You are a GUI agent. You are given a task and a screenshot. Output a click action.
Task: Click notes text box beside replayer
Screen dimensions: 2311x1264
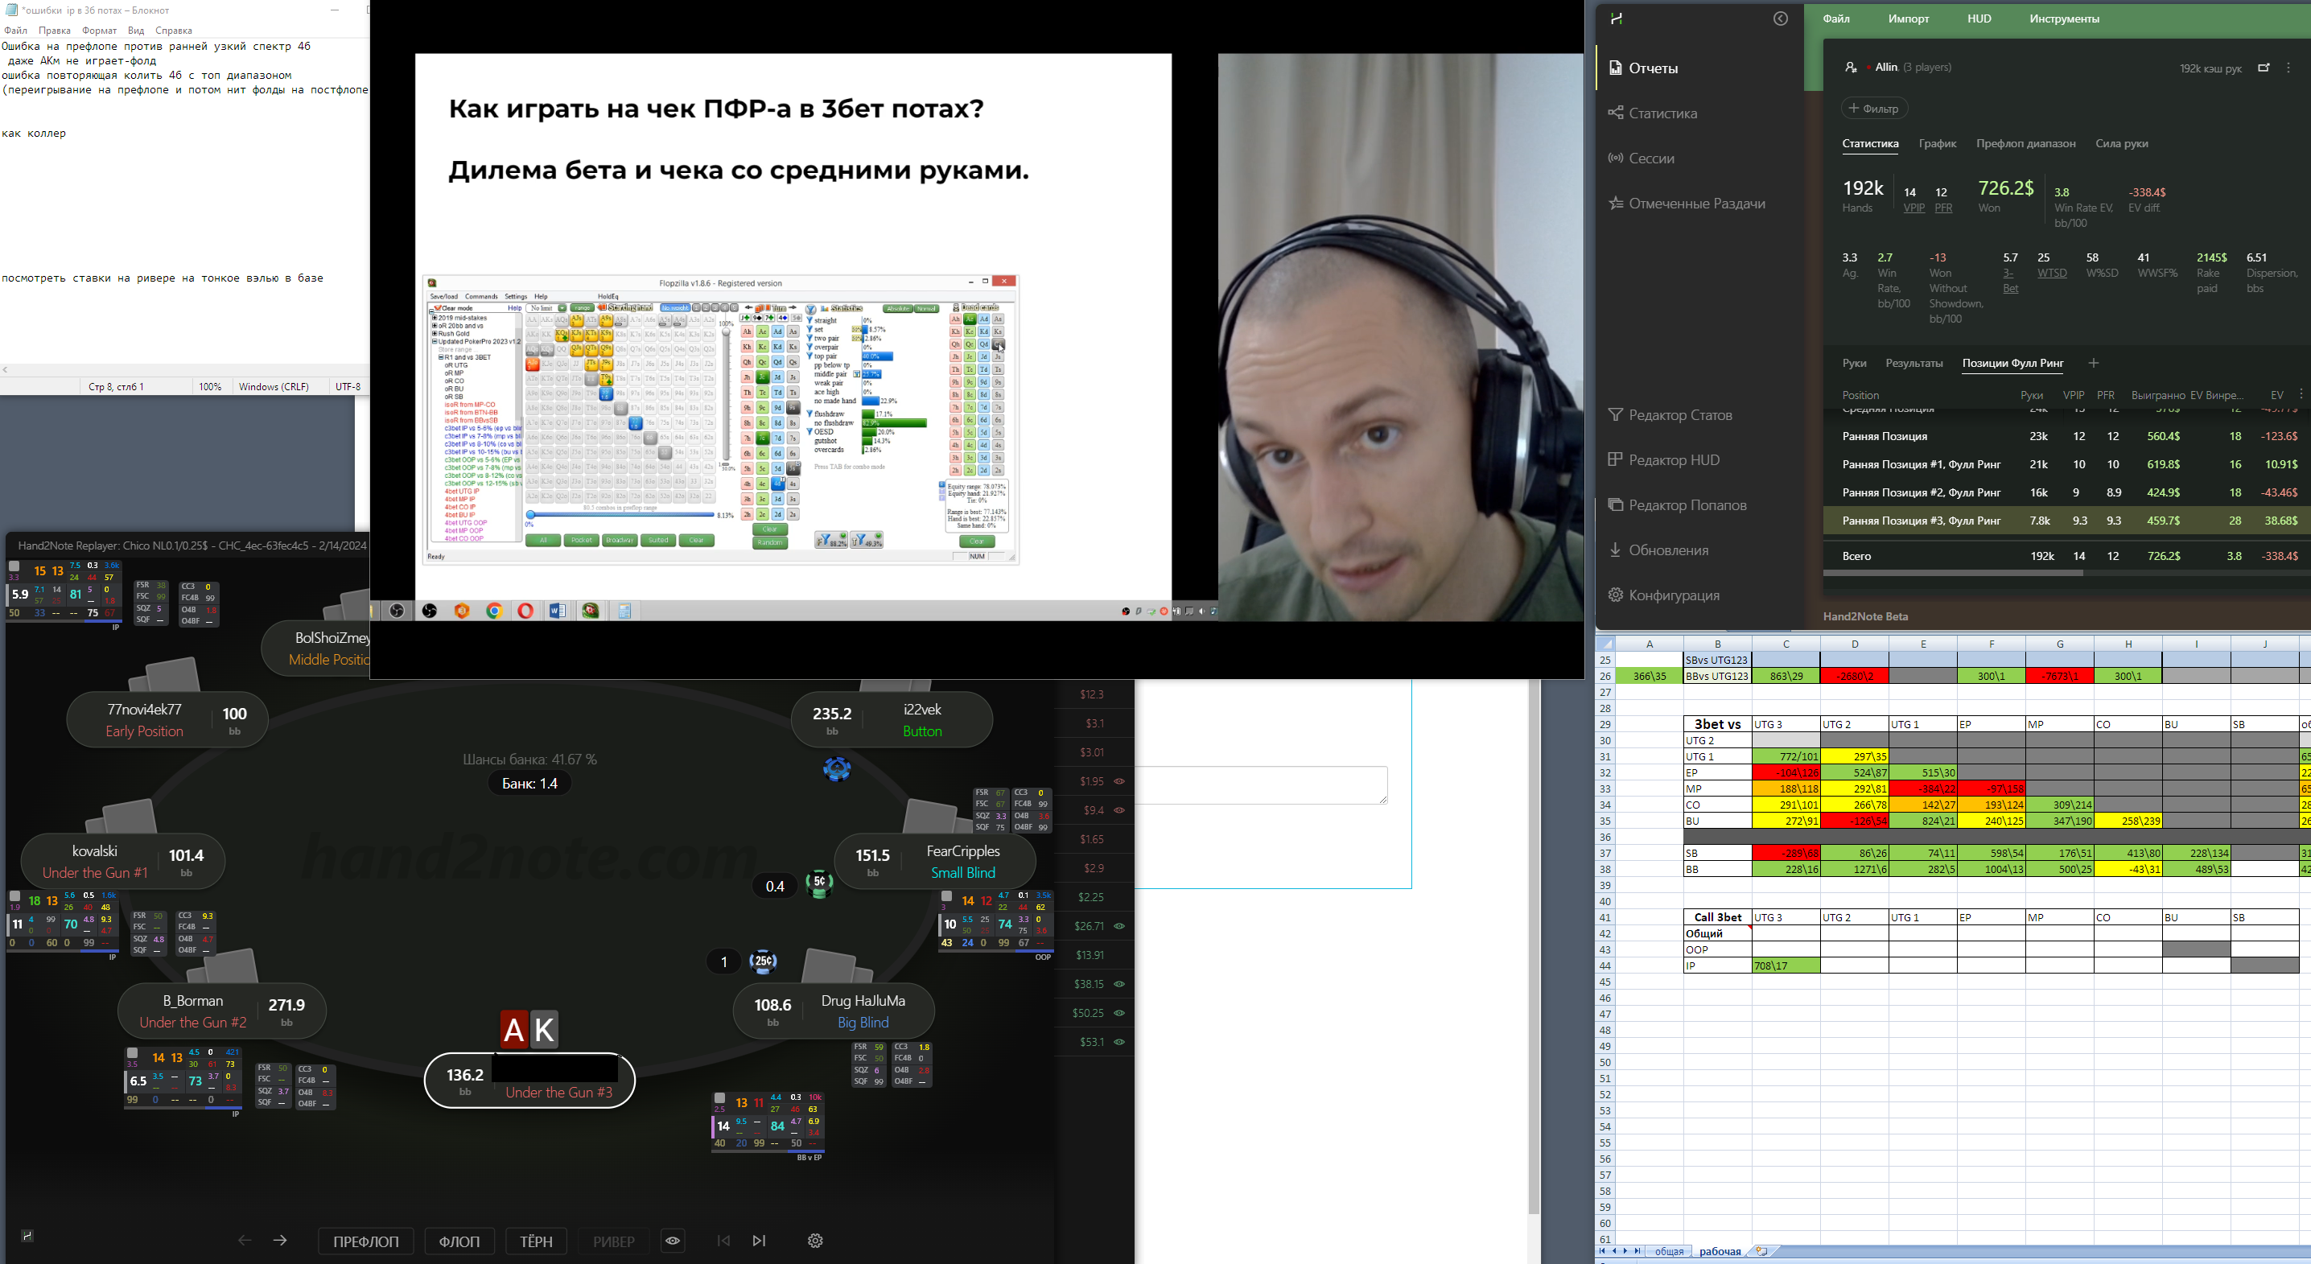(x=1262, y=785)
